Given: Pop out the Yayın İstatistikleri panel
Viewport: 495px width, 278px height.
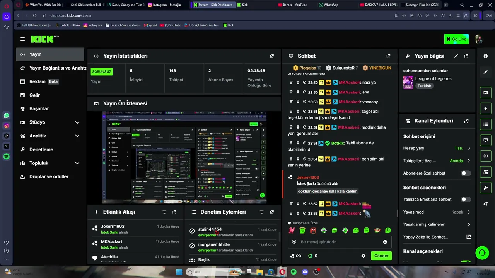Looking at the screenshot, I should [272, 56].
